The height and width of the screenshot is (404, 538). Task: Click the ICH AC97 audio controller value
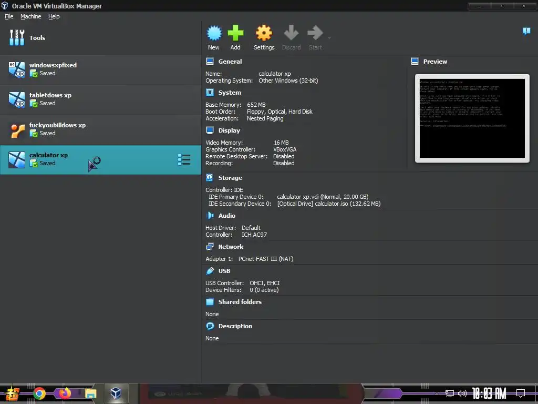[254, 235]
